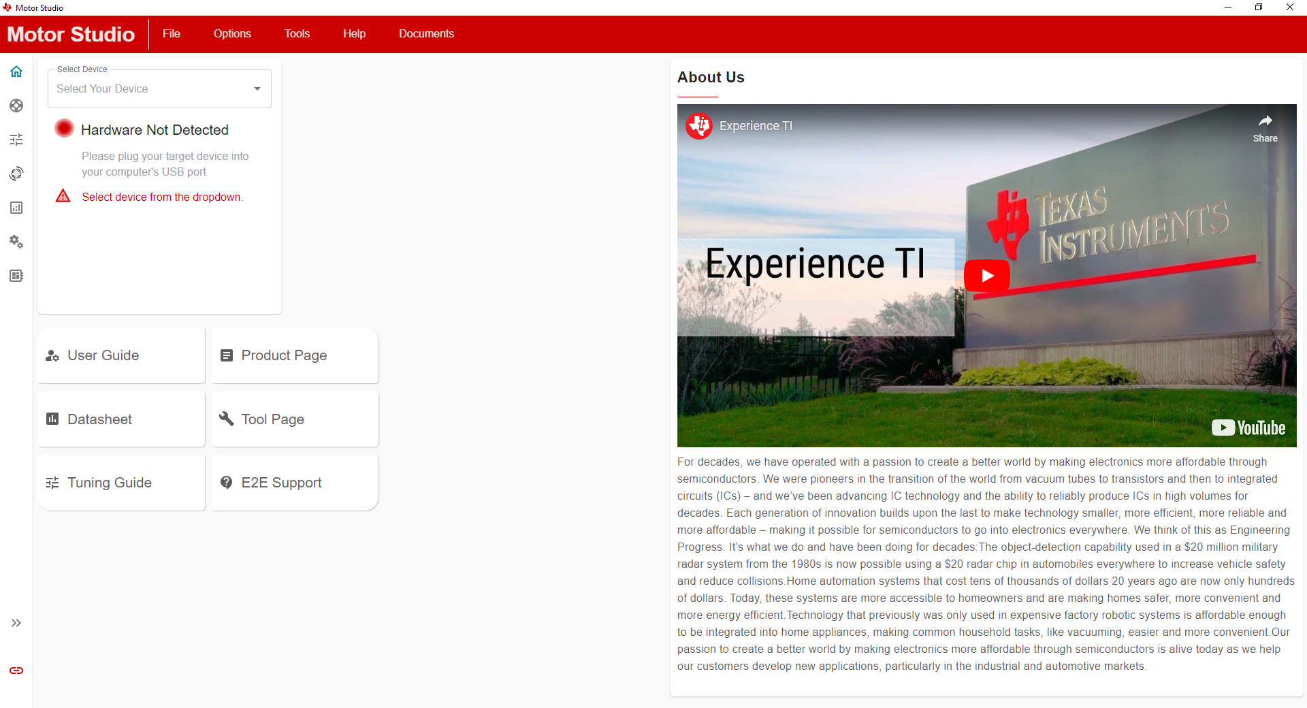1307x708 pixels.
Task: Play the Experience TI video
Action: click(x=986, y=276)
